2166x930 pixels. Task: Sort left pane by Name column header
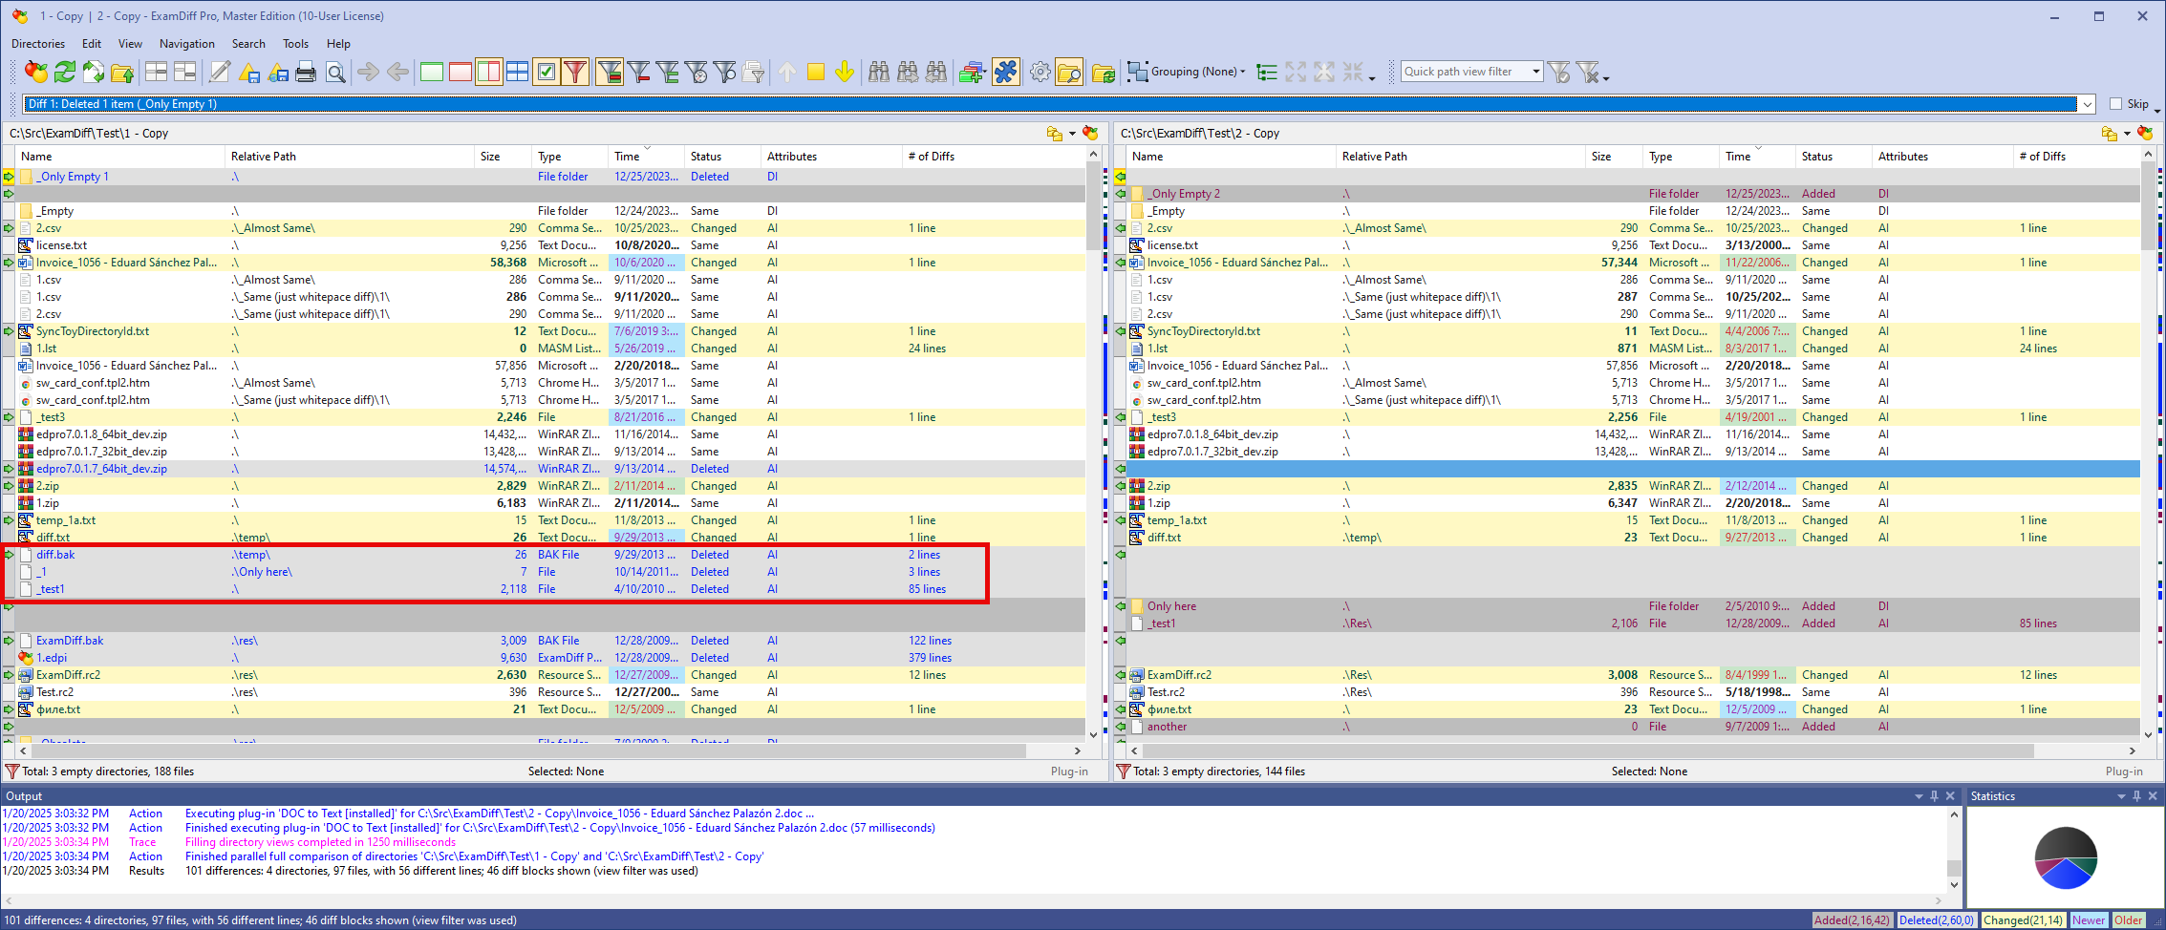pyautogui.click(x=120, y=157)
